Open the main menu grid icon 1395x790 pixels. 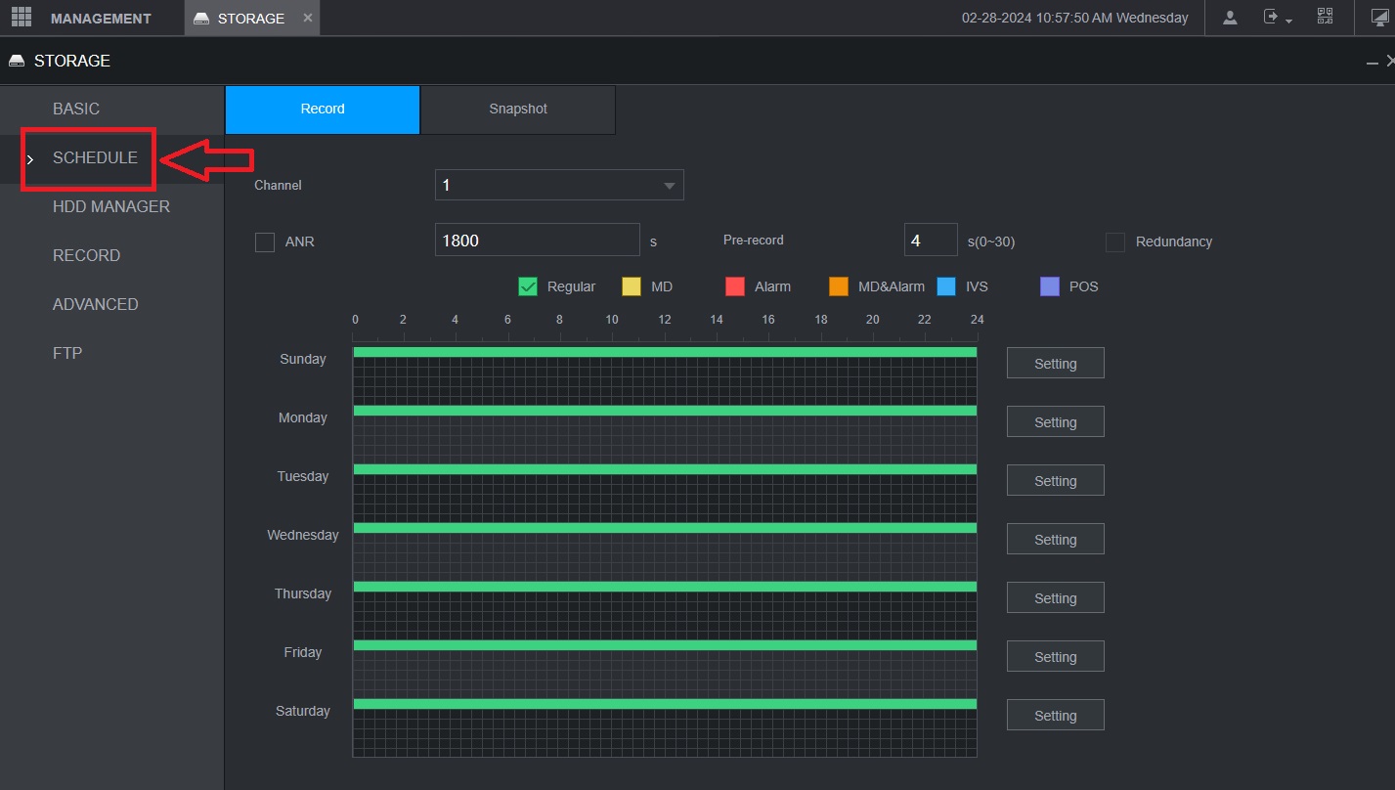(x=21, y=18)
